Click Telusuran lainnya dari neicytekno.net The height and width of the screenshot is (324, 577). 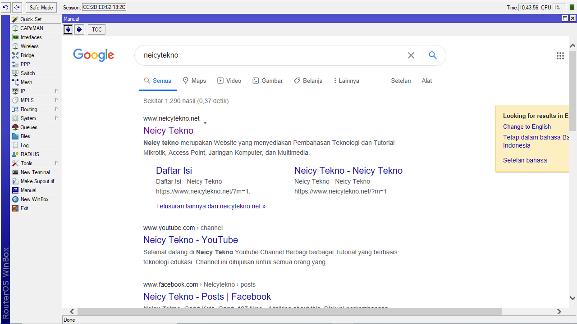pyautogui.click(x=211, y=206)
